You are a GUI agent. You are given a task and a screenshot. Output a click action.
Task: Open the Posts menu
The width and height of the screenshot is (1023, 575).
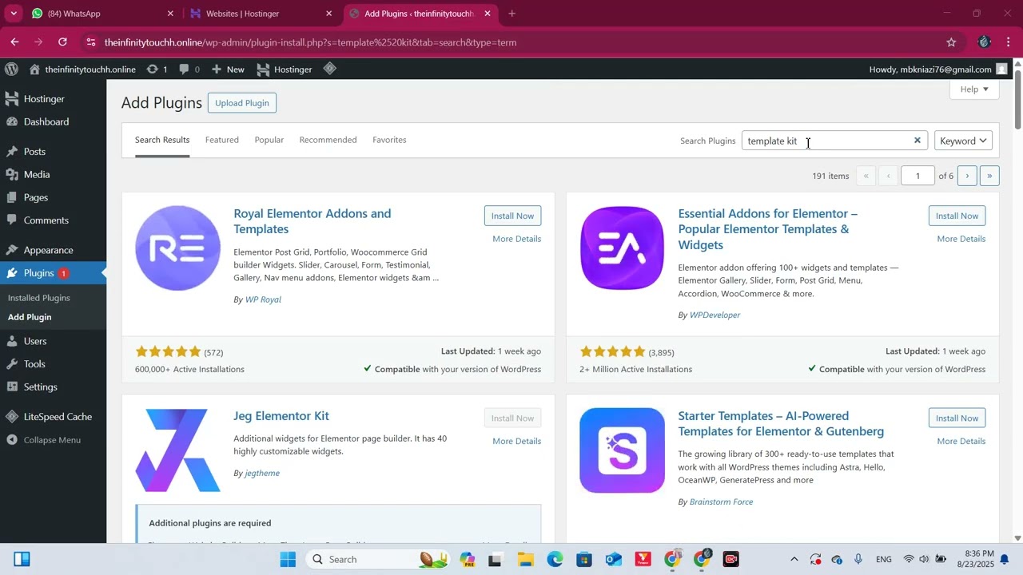click(x=53, y=152)
